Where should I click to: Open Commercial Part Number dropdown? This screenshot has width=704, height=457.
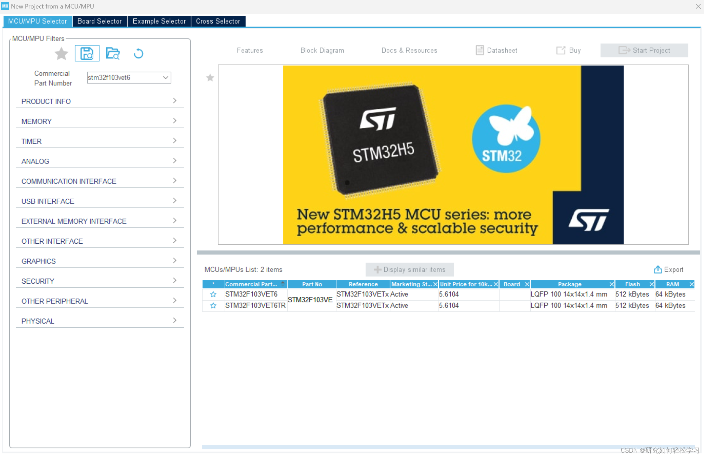(x=165, y=77)
